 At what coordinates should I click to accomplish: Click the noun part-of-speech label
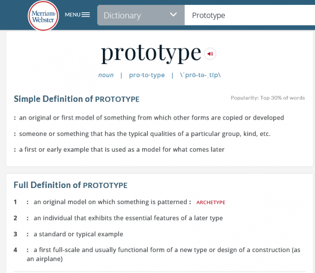[x=106, y=75]
